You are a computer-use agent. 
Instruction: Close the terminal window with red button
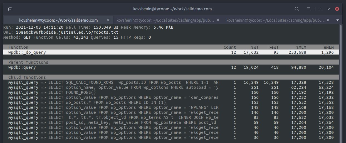[337, 9]
